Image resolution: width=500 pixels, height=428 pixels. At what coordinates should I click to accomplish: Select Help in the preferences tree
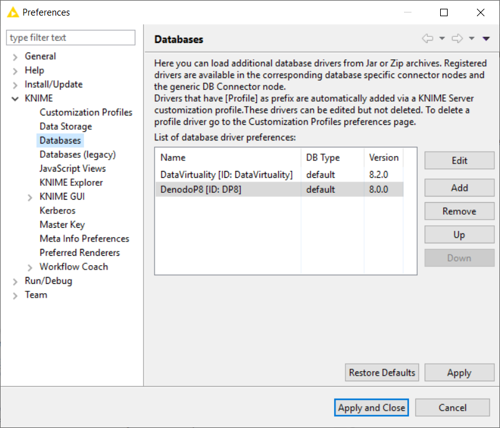pyautogui.click(x=34, y=71)
